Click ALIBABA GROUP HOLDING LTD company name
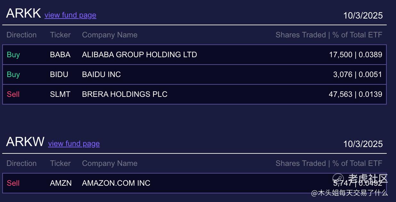The width and height of the screenshot is (396, 202). [139, 55]
